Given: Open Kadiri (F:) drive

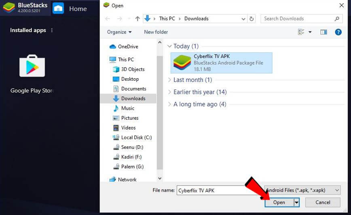Looking at the screenshot, I should click(131, 157).
